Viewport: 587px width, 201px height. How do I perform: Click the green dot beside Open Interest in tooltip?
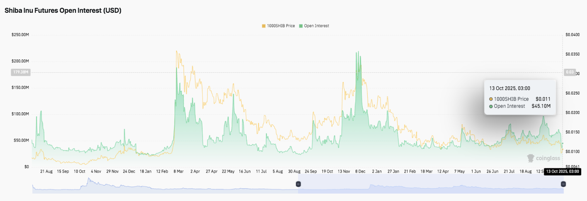coord(491,106)
